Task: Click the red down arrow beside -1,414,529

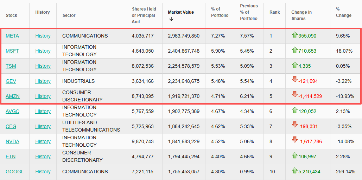Action: 295,95
